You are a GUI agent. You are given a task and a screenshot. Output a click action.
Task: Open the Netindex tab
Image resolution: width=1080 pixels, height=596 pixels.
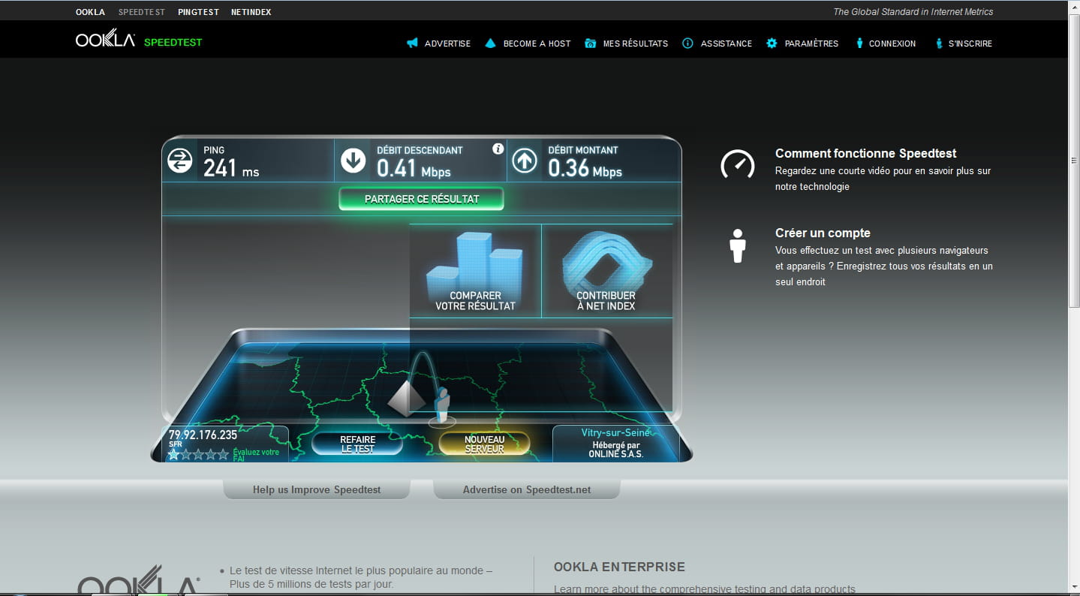point(251,12)
